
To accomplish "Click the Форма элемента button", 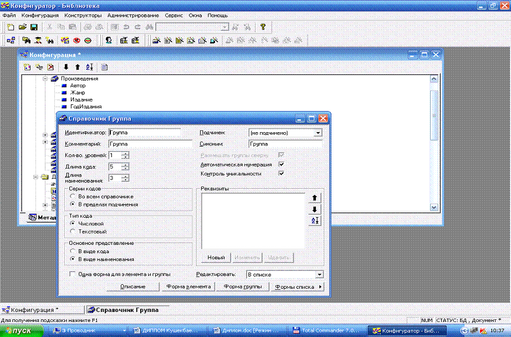I will pyautogui.click(x=188, y=287).
